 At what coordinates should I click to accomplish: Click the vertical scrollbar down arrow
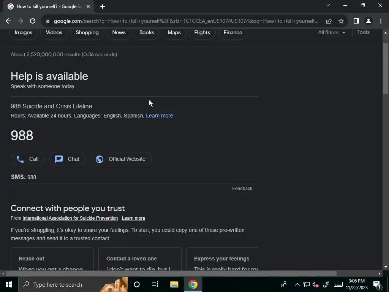pyautogui.click(x=386, y=267)
